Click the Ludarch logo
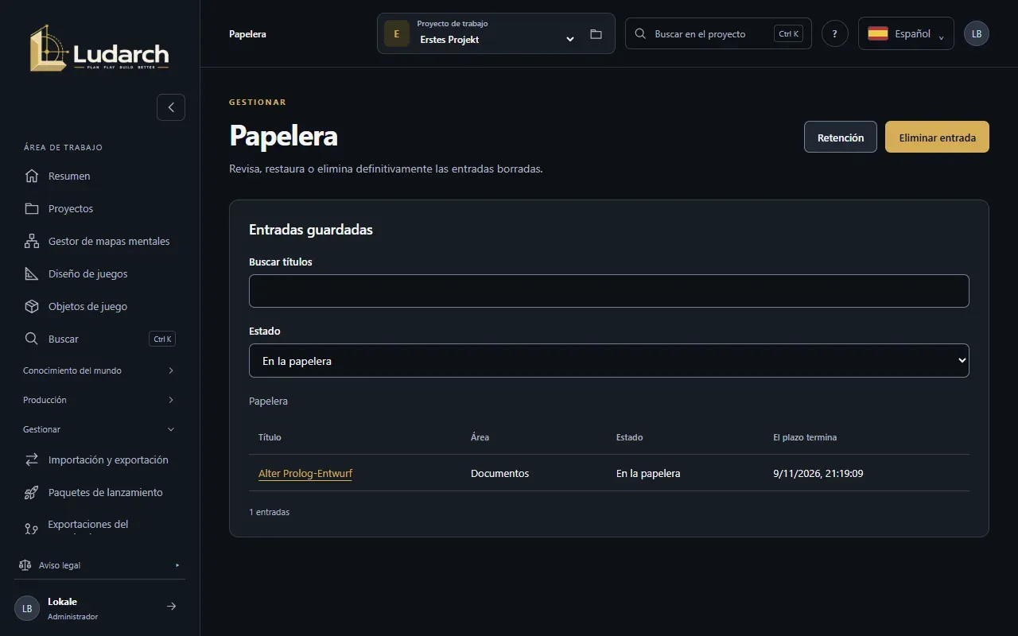 pyautogui.click(x=99, y=48)
